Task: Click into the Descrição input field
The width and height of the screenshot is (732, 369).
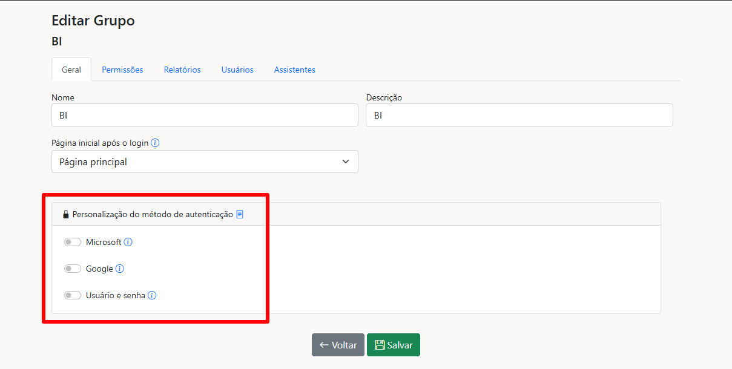Action: [x=519, y=115]
